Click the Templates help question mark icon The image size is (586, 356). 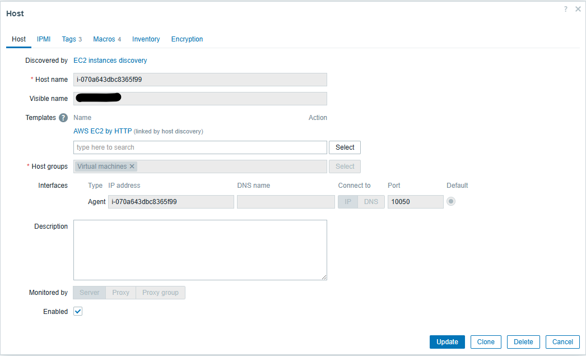click(x=63, y=118)
